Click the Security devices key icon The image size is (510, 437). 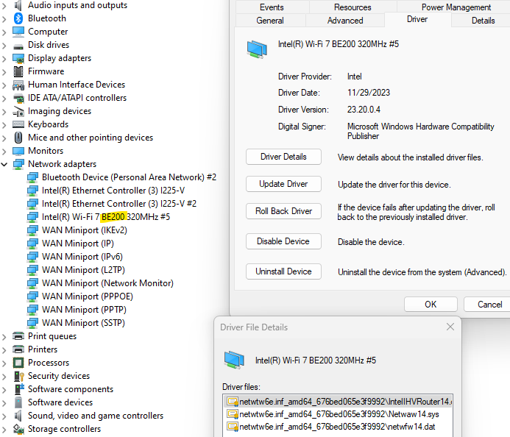pyautogui.click(x=19, y=376)
